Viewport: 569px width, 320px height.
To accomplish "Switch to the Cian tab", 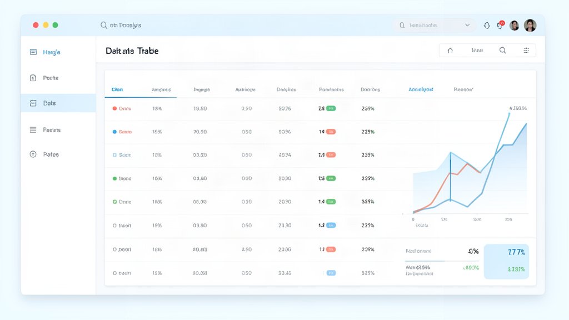I will click(117, 89).
